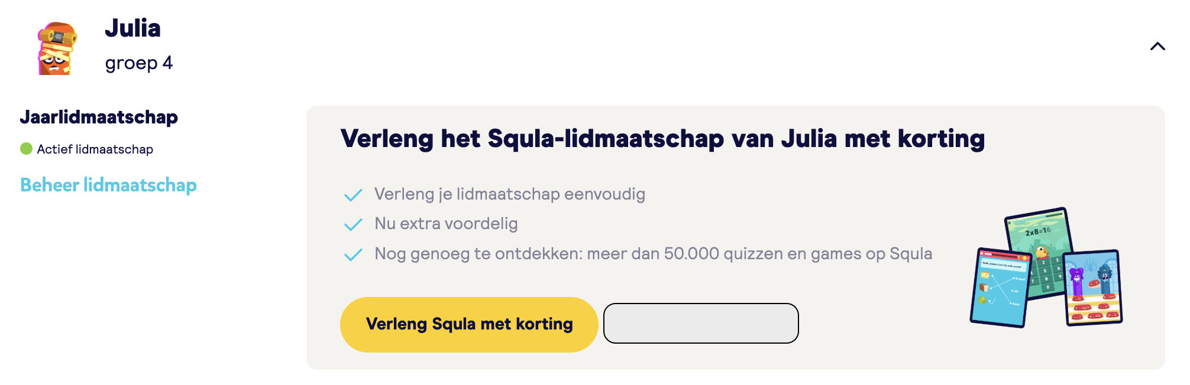Click the checkmark beside 'Verleng je lidmaatschap eenvoudig'
This screenshot has height=385, width=1190.
(x=353, y=195)
